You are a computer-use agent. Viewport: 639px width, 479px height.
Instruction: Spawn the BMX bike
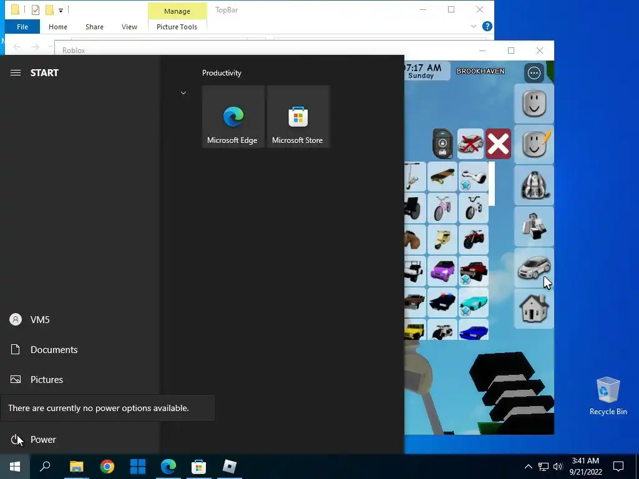pyautogui.click(x=473, y=208)
